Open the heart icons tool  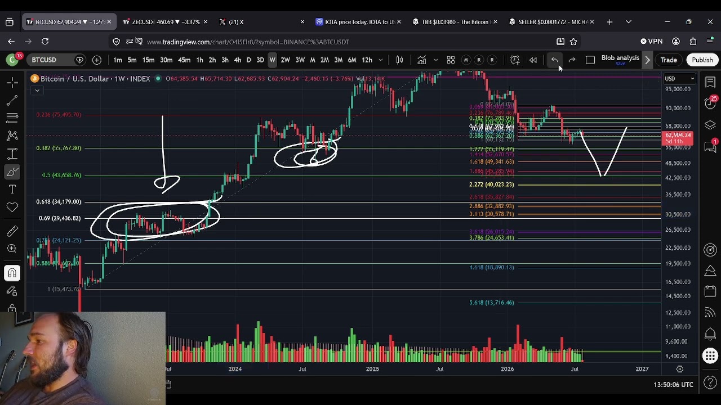12,208
